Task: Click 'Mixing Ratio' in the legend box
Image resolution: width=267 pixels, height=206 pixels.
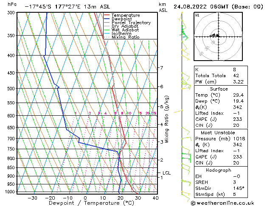Action: tap(126, 37)
